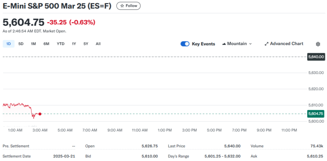
Task: Click the 5,610.00 price axis label
Action: tap(316, 105)
